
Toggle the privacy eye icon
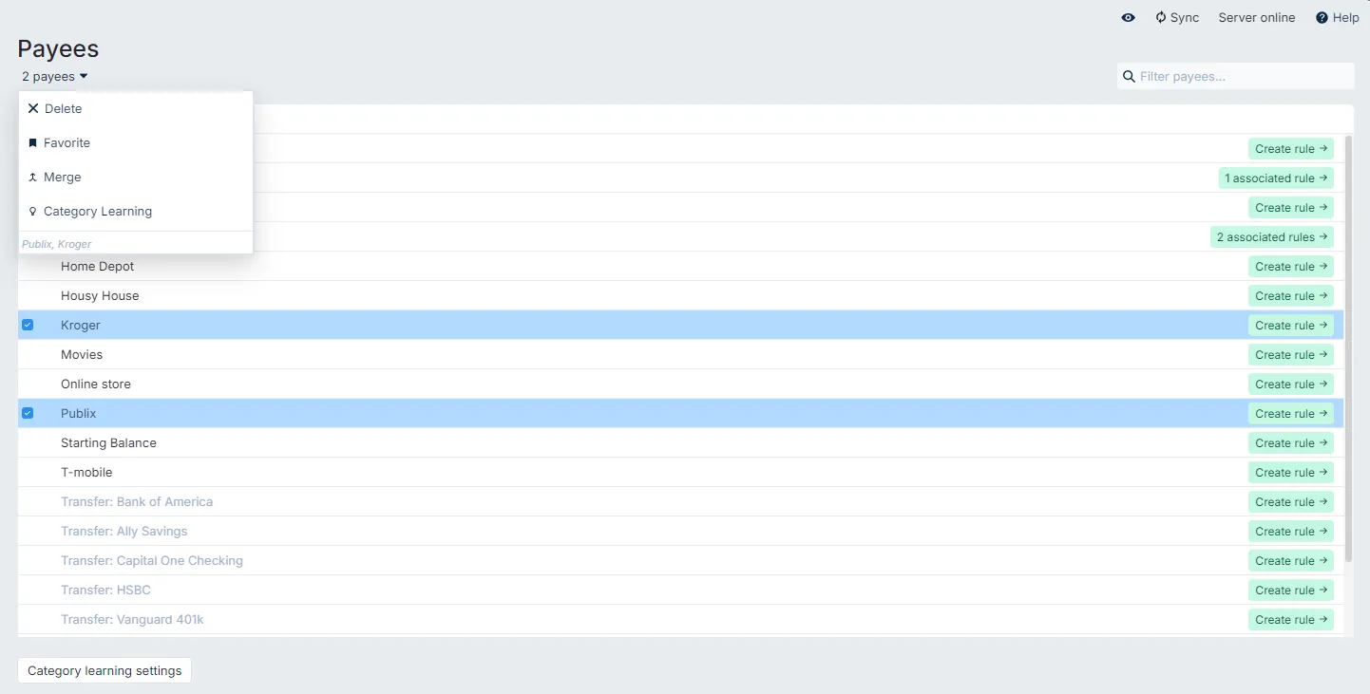(x=1128, y=17)
